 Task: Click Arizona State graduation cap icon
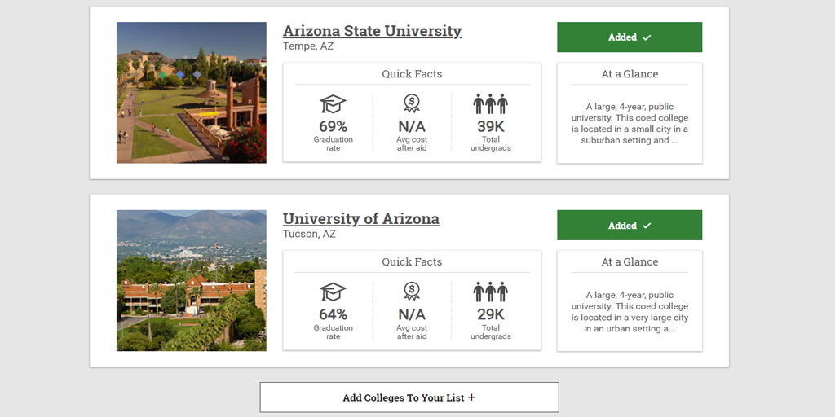(x=333, y=103)
